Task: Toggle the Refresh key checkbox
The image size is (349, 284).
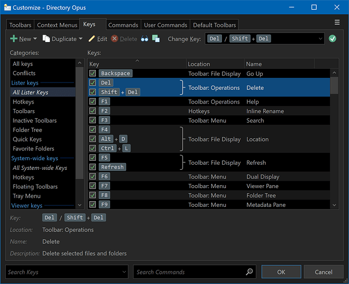Action: pyautogui.click(x=92, y=167)
